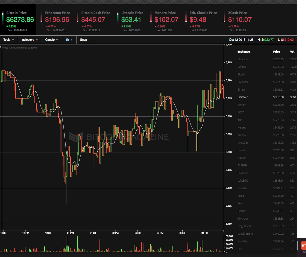This screenshot has height=257, width=306.
Task: Click the high price $6222.77 readout
Action: [x=266, y=40]
